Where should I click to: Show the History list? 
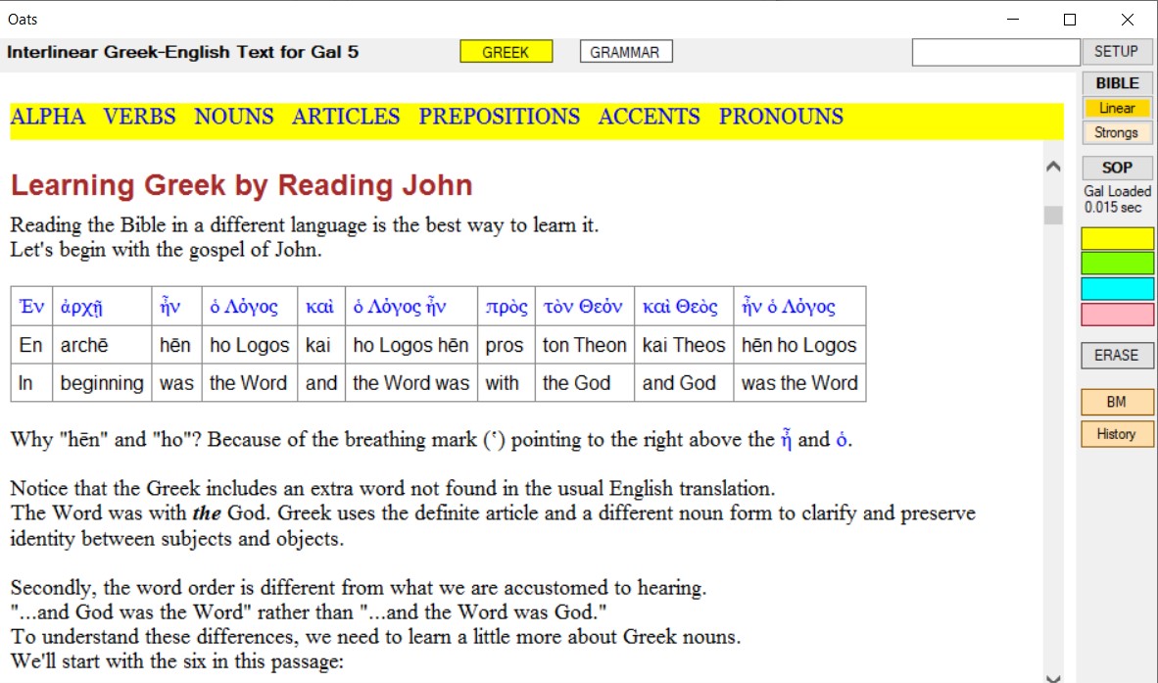click(1117, 434)
